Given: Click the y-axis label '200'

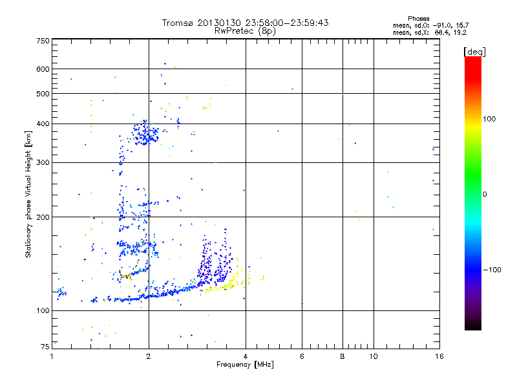Looking at the screenshot, I should [43, 217].
